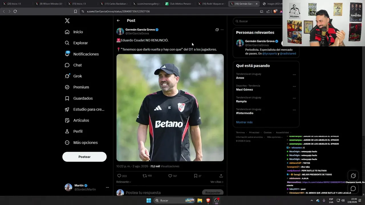Screen dimensions: 365x205
Task: Open the Premium page
Action: pyautogui.click(x=77, y=87)
